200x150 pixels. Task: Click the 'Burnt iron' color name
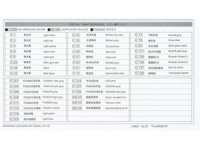click(111, 68)
